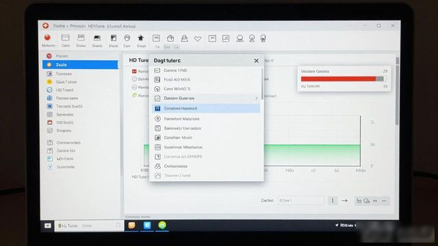
Task: Tick the small square box in the taskbar search
Action: (x=118, y=225)
